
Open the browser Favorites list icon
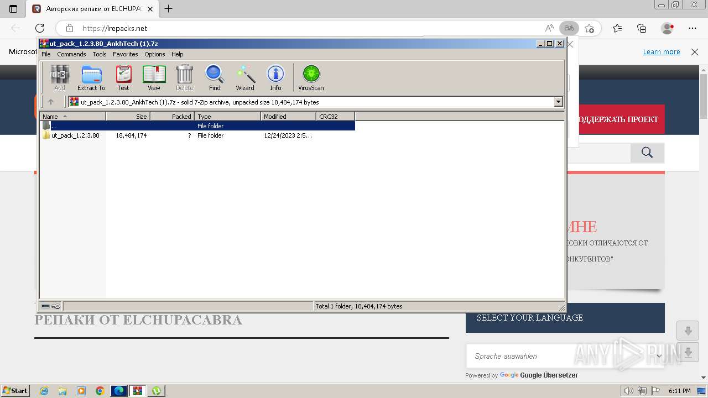(x=617, y=28)
